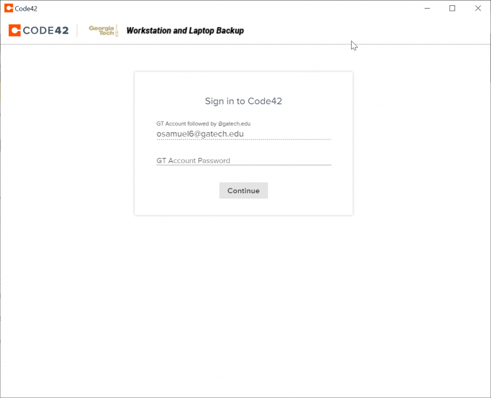The image size is (491, 398).
Task: Click the 'Workstation and Laptop Backup' header title
Action: click(185, 31)
